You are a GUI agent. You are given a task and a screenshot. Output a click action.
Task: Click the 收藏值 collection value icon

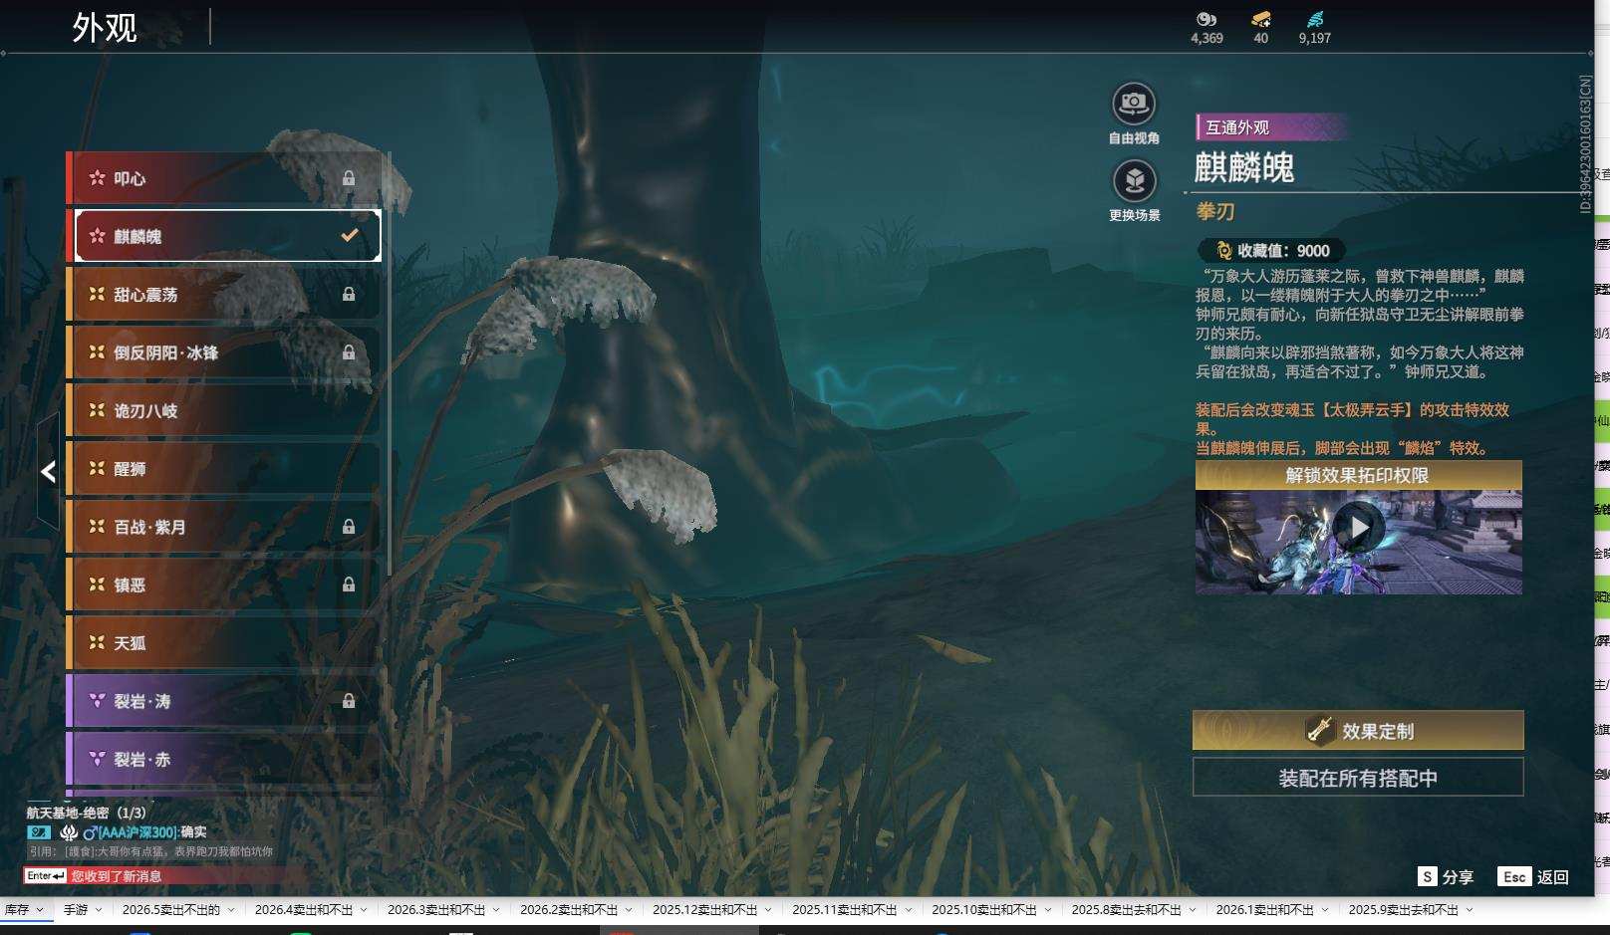click(x=1223, y=251)
